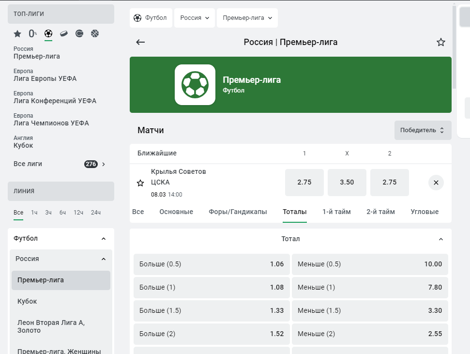Open Англия Кубок league link
This screenshot has height=354, width=470.
[x=23, y=142]
